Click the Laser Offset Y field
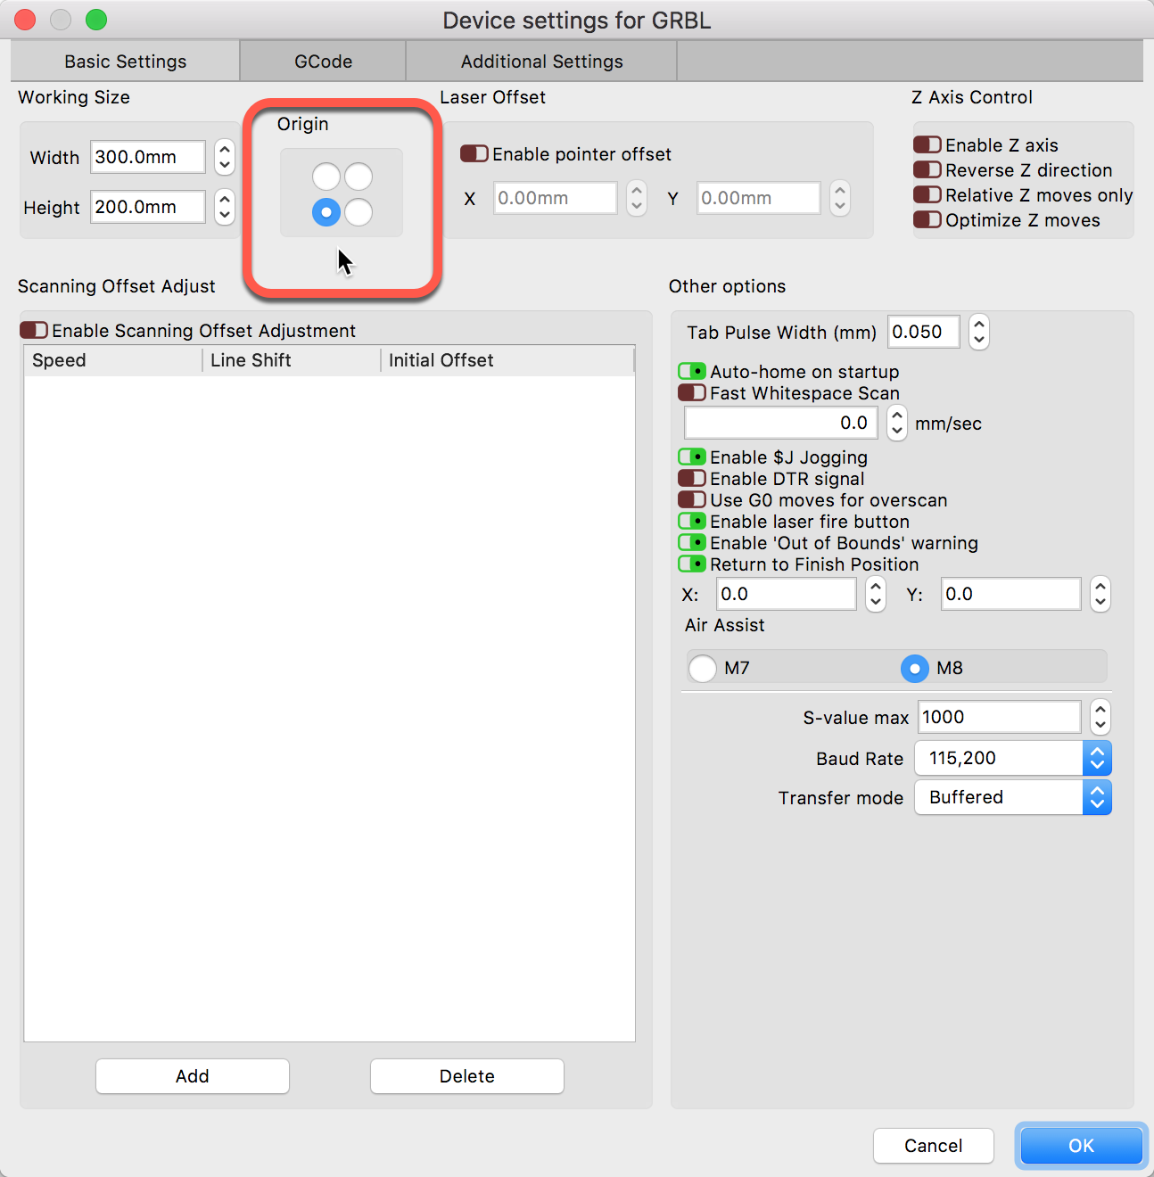Image resolution: width=1154 pixels, height=1177 pixels. tap(759, 198)
